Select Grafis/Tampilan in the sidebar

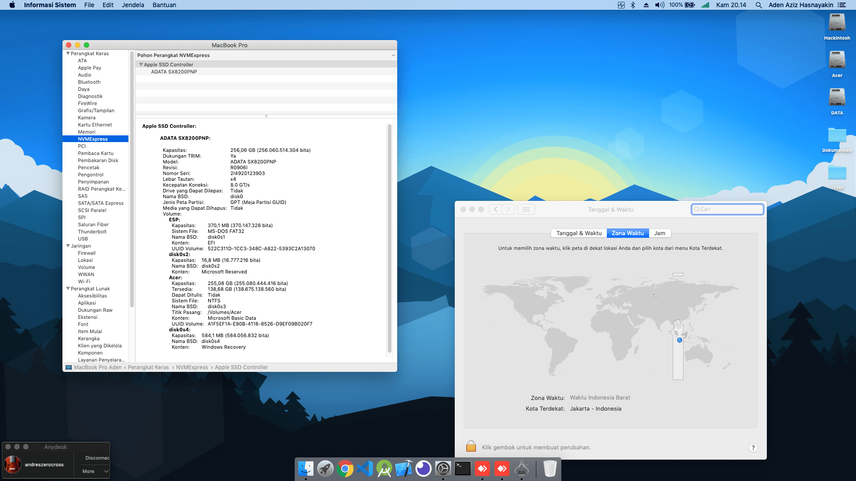coord(96,110)
